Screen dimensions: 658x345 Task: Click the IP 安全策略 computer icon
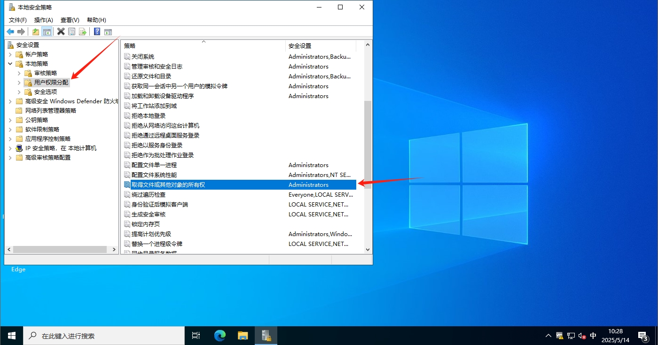[19, 148]
